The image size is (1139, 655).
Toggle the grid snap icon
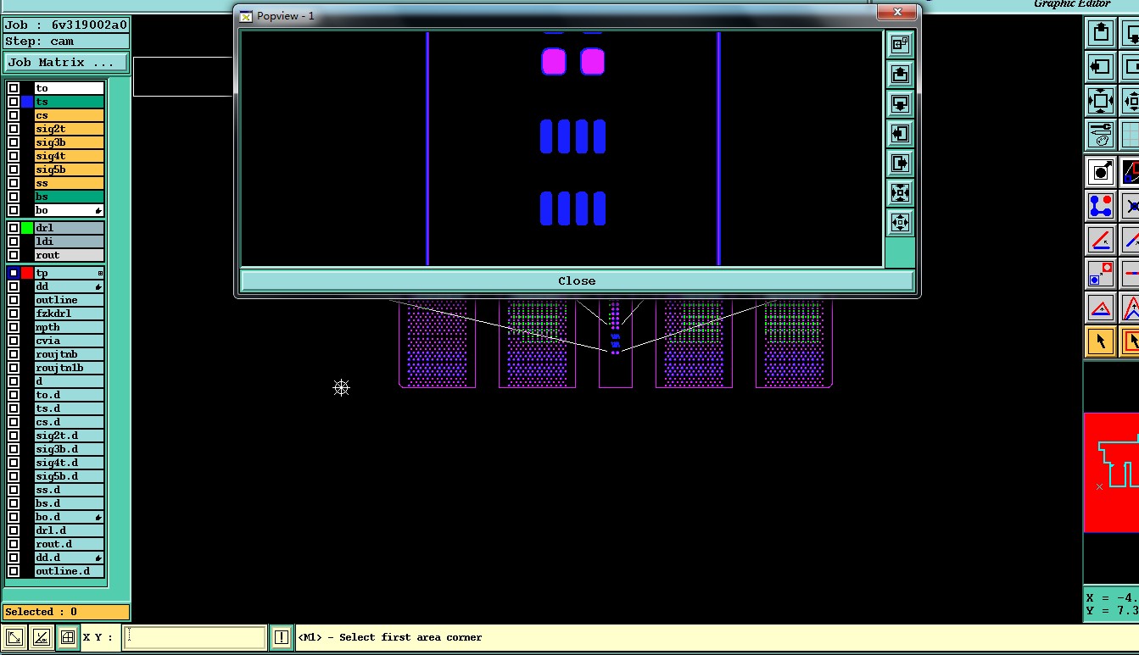67,637
